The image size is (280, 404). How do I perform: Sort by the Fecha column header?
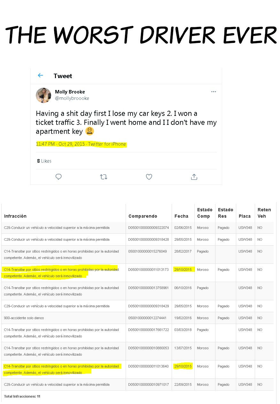(181, 216)
